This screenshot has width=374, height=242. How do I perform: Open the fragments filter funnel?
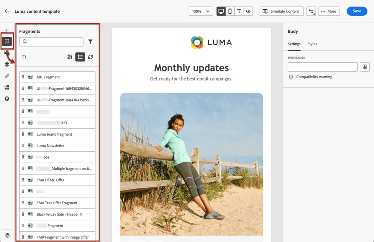(90, 42)
